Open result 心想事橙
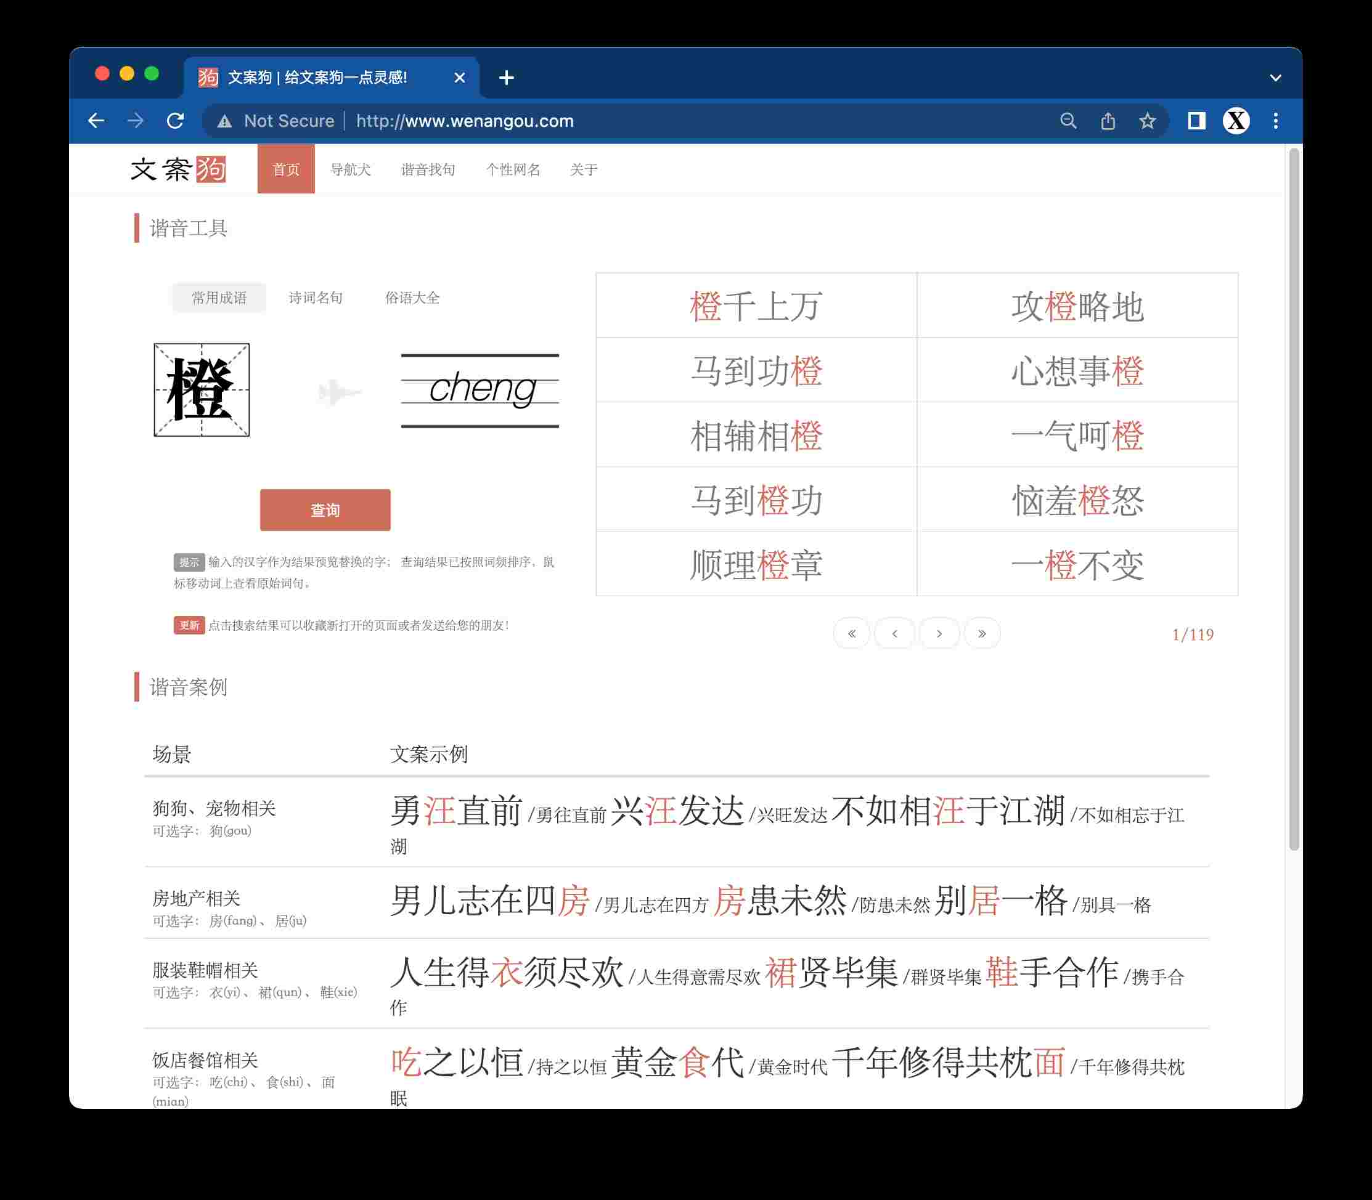 click(x=1077, y=370)
